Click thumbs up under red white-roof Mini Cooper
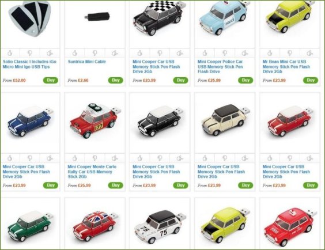Screen dimensions: 325x250 click(x=270, y=158)
